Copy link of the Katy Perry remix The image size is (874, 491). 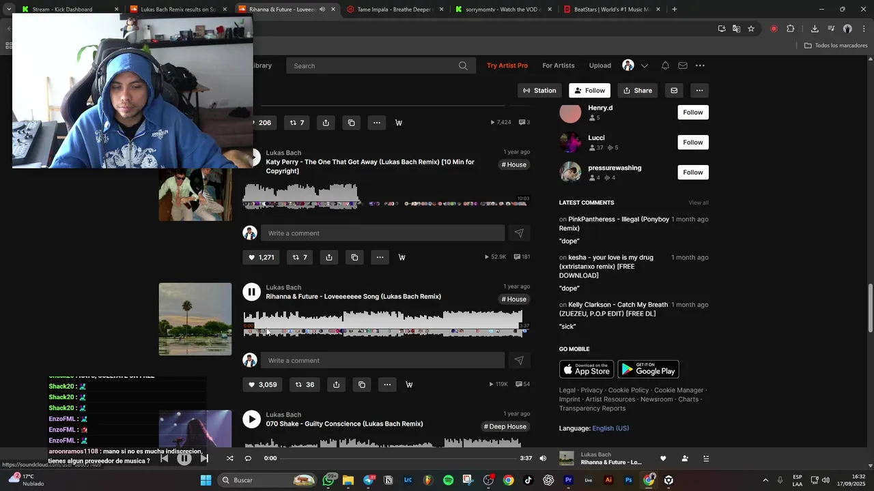(x=354, y=257)
